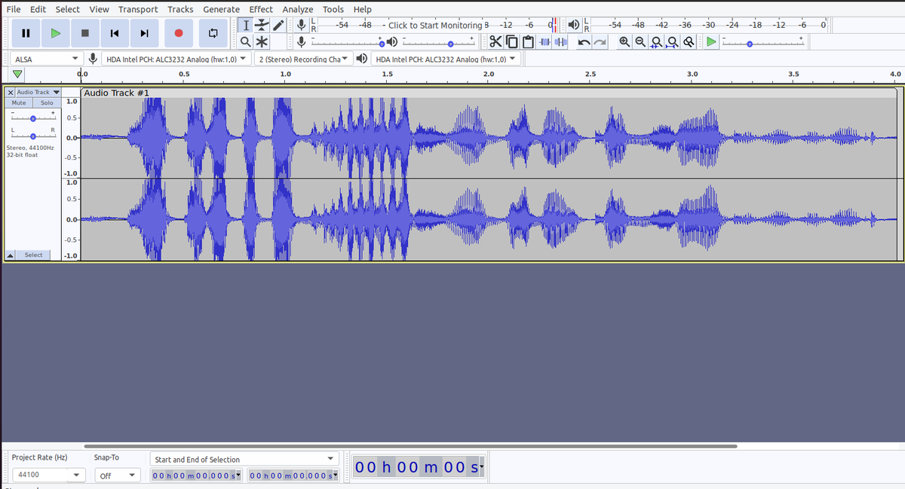The width and height of the screenshot is (905, 489).
Task: Click the track Select button
Action: point(34,255)
